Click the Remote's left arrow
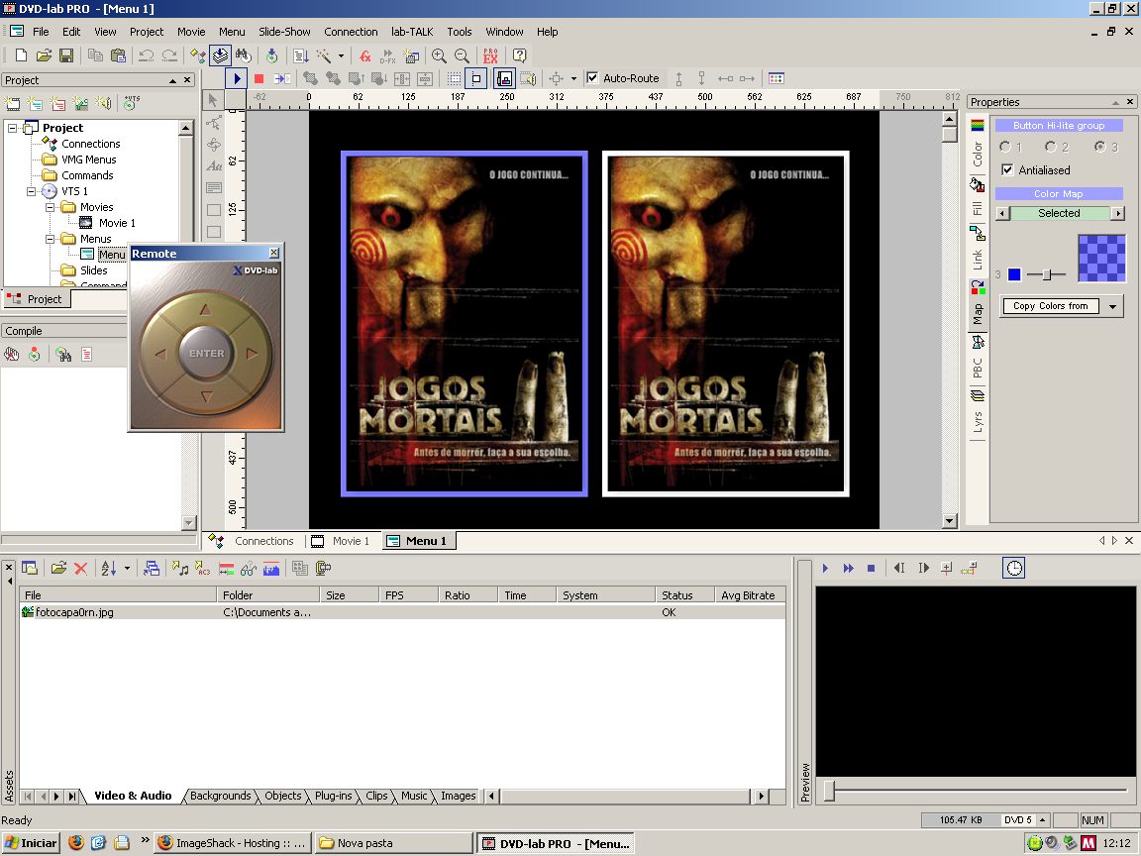 (160, 354)
